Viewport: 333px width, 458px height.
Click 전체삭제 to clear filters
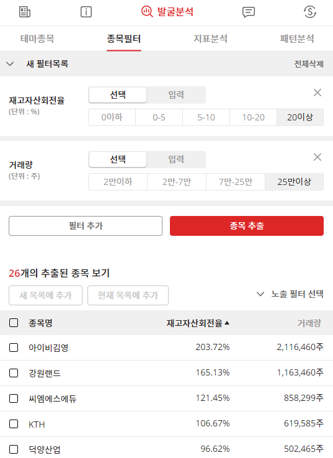pyautogui.click(x=309, y=64)
